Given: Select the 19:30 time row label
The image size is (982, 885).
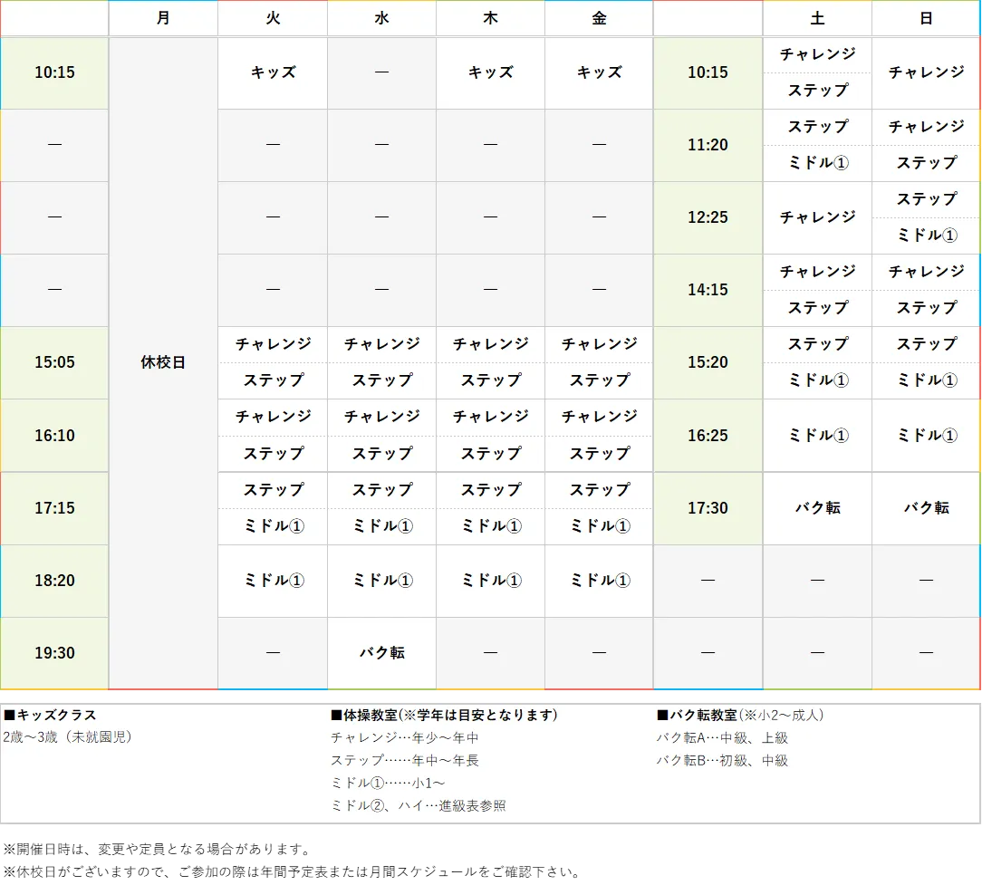Looking at the screenshot, I should pyautogui.click(x=53, y=652).
